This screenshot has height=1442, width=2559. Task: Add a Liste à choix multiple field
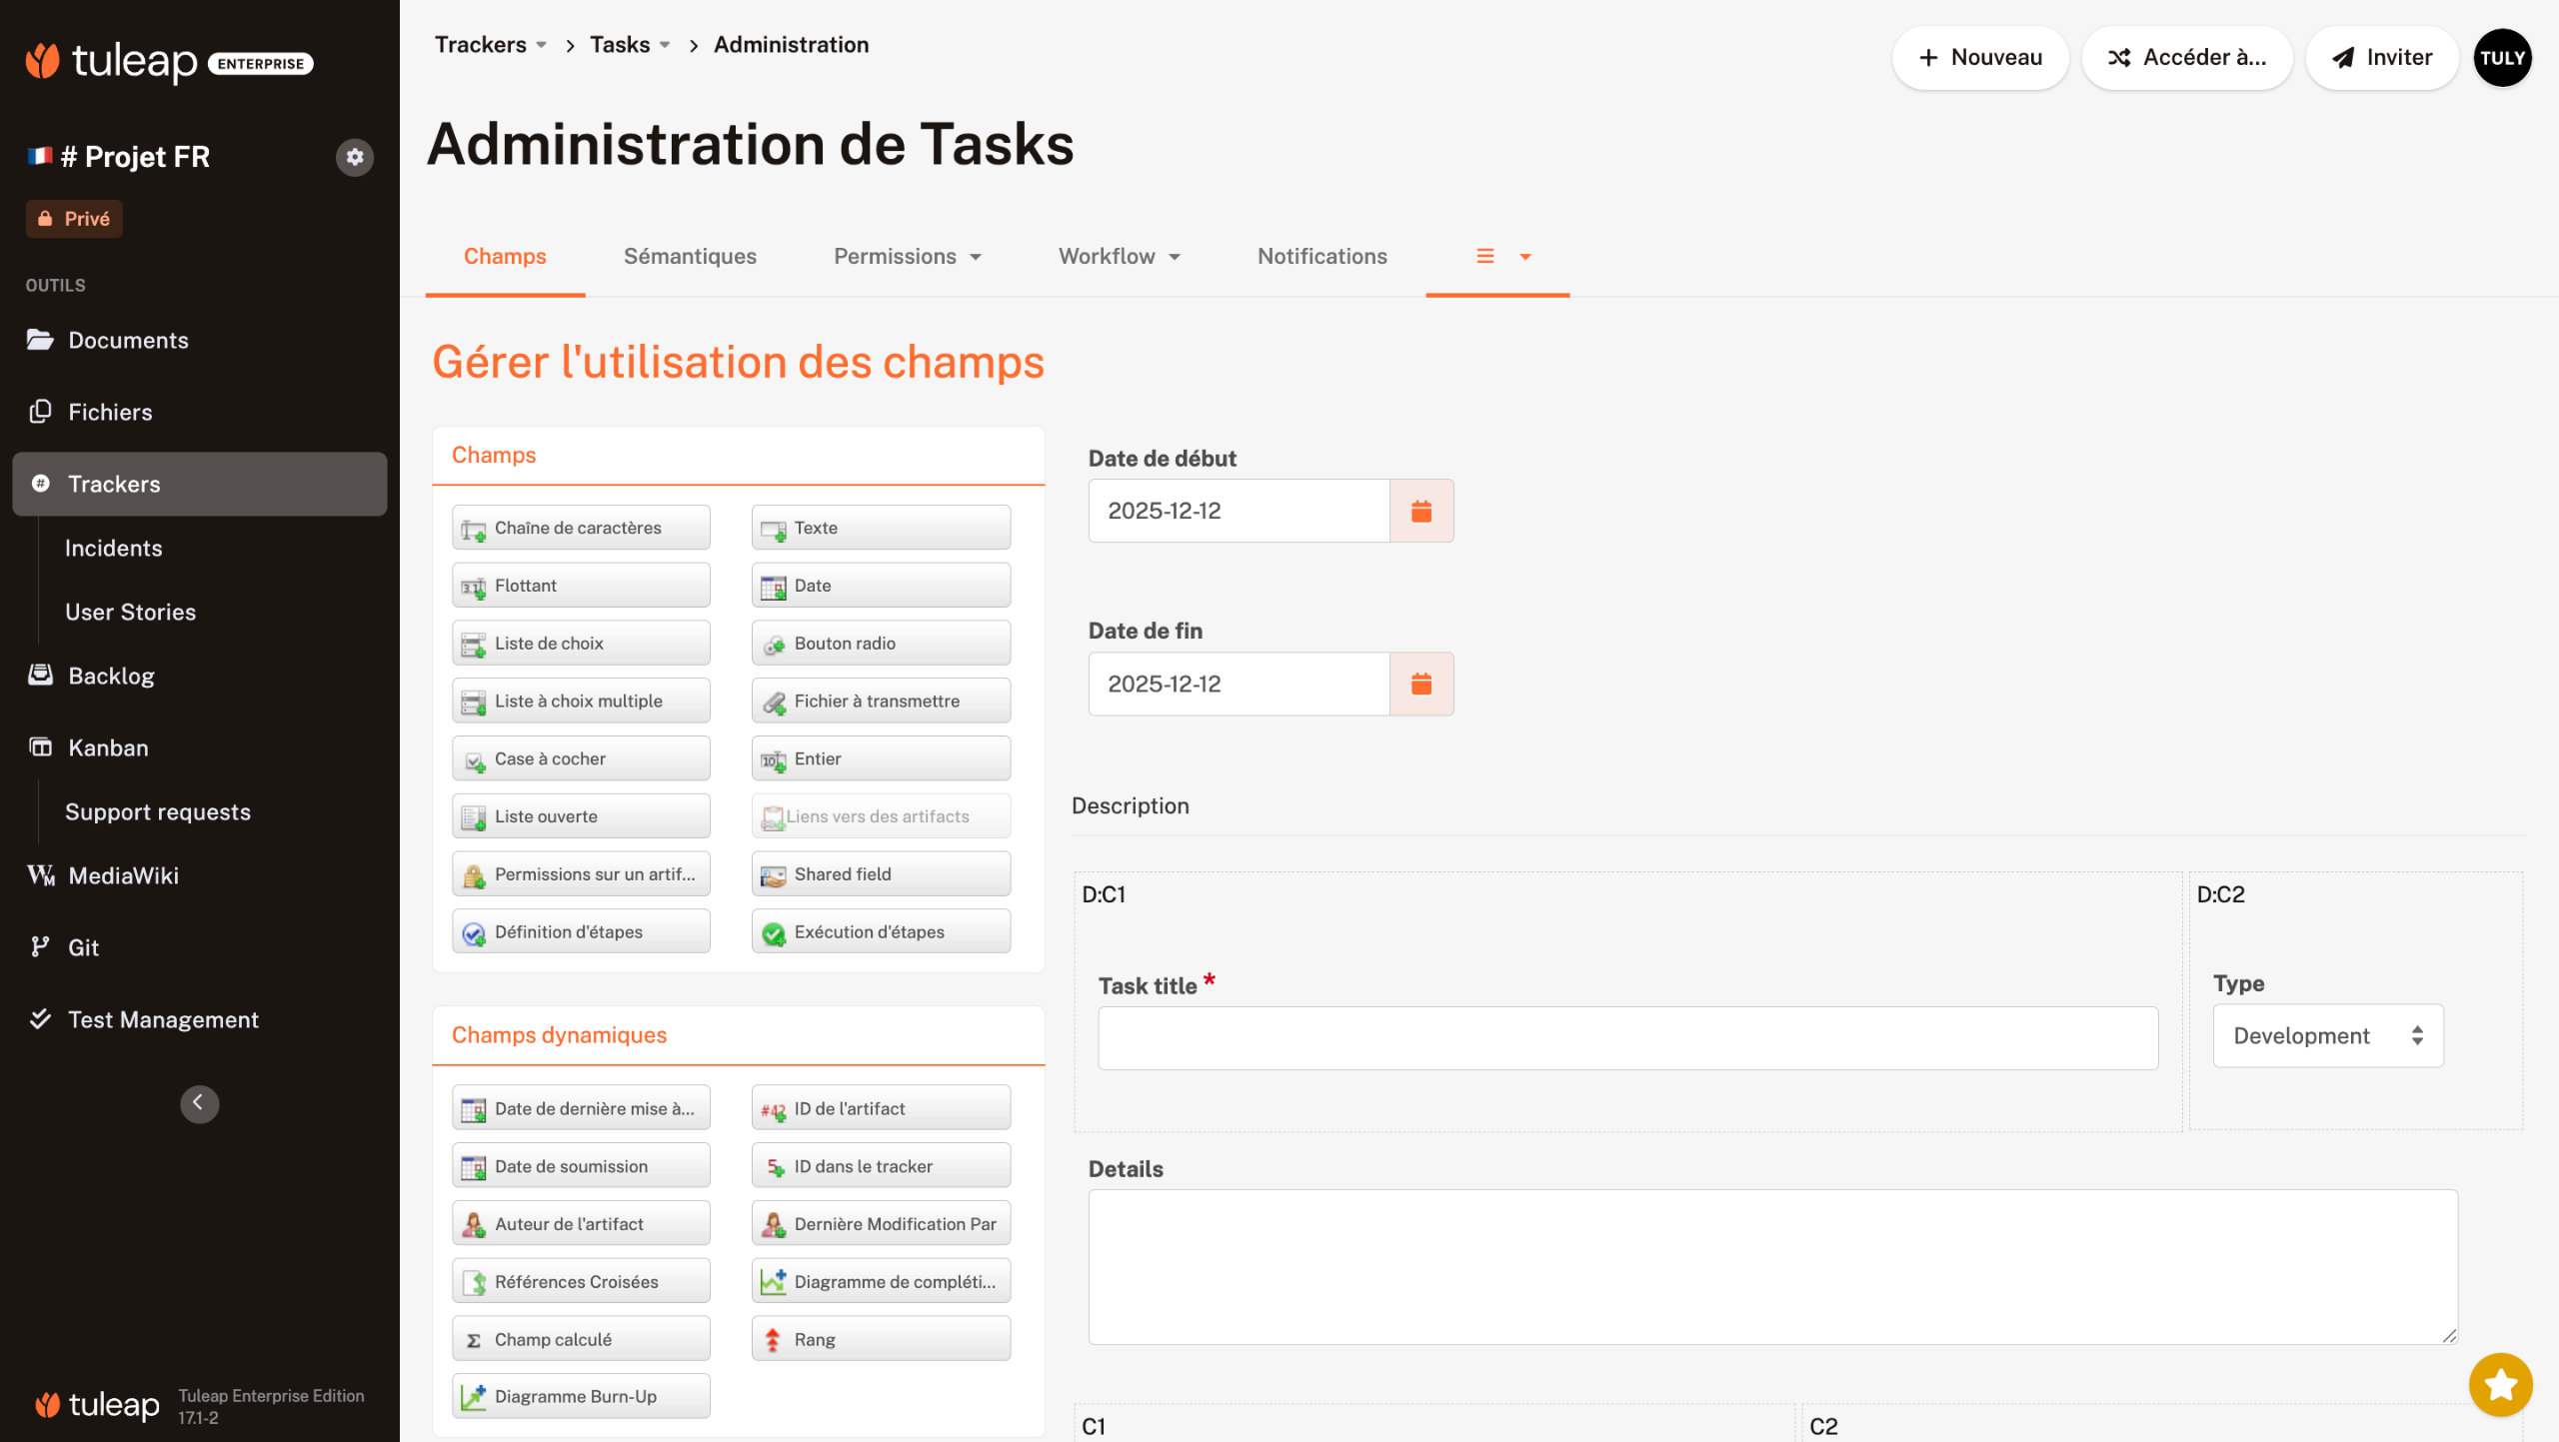[581, 702]
